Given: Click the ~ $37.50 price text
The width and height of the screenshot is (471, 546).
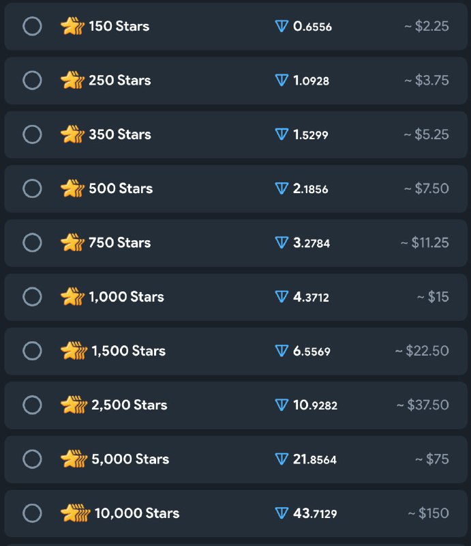Looking at the screenshot, I should (x=423, y=405).
